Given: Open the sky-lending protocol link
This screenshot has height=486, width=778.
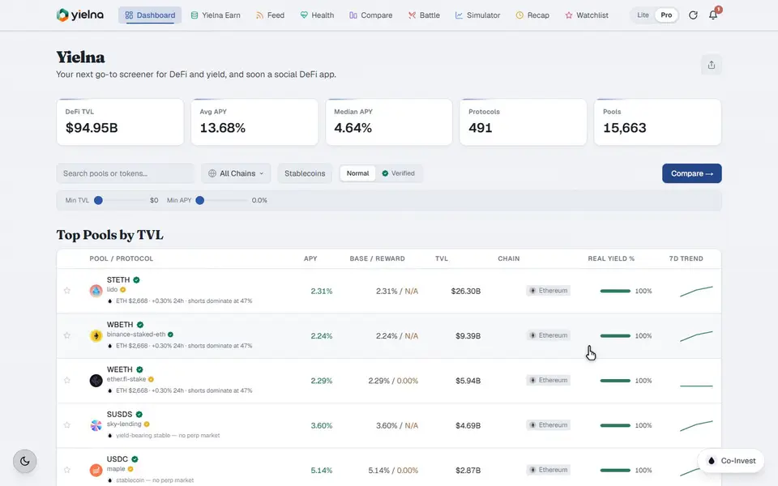Looking at the screenshot, I should pyautogui.click(x=124, y=424).
